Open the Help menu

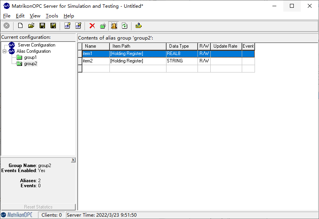(69, 16)
